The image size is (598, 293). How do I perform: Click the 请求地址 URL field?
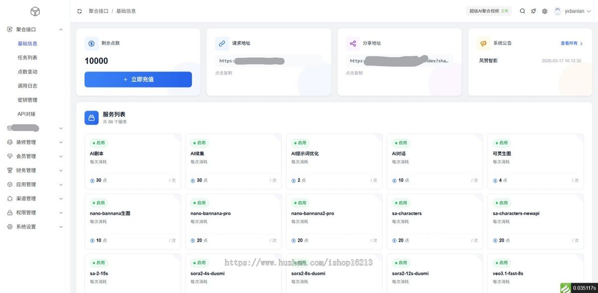(269, 61)
